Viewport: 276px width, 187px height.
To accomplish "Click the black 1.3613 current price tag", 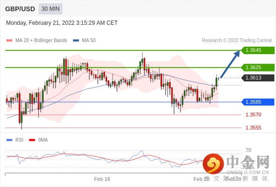I will tap(258, 78).
